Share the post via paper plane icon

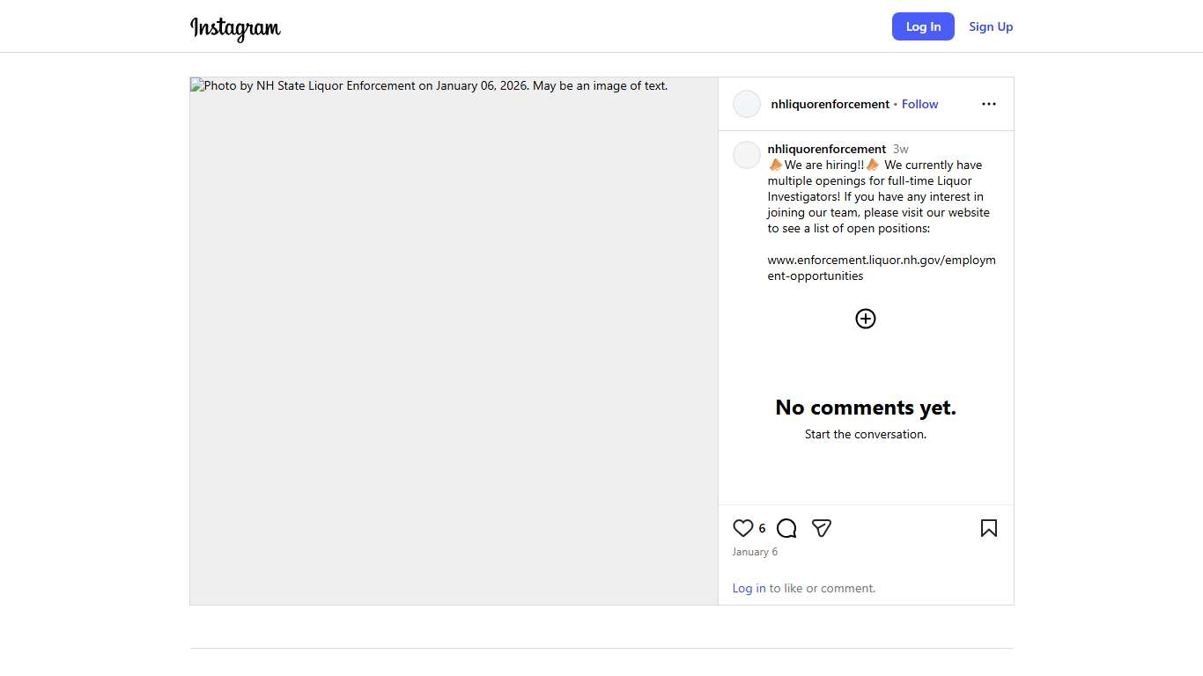click(822, 528)
